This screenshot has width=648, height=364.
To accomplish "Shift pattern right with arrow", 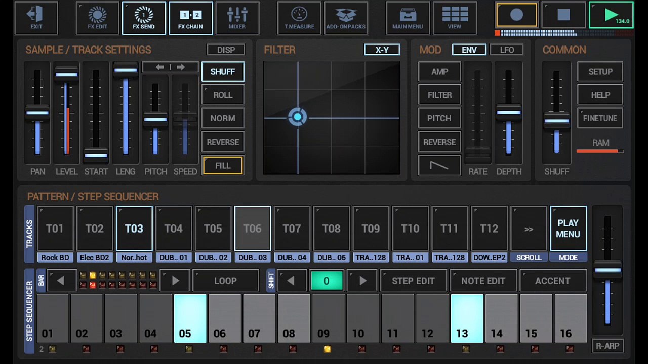I will click(x=362, y=281).
